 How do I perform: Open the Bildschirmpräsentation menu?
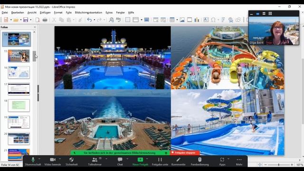point(89,12)
